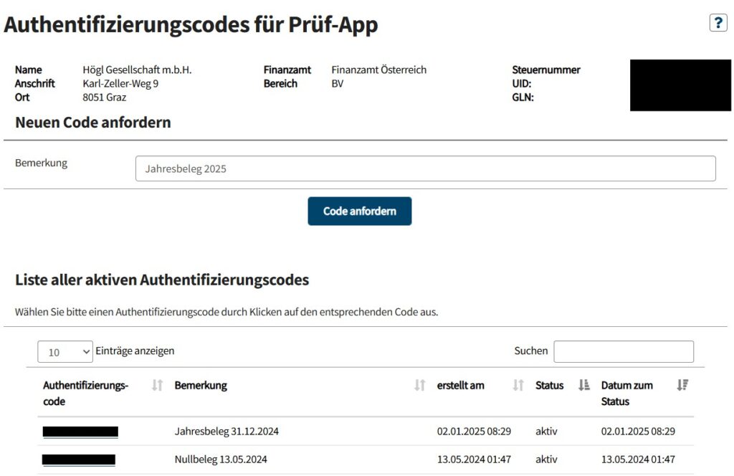Open redacted code for Jahresbeleg 31.12.2024

point(80,432)
